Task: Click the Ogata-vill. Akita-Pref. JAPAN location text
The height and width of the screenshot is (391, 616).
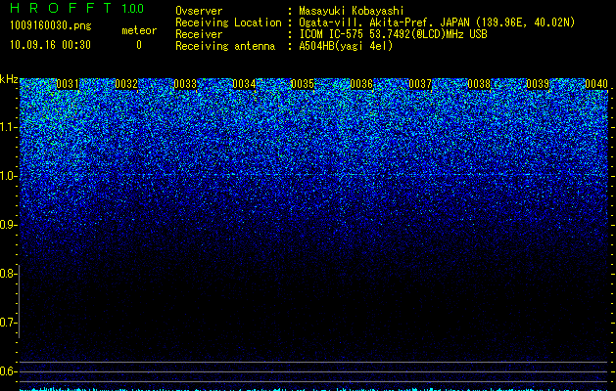Action: 437,22
